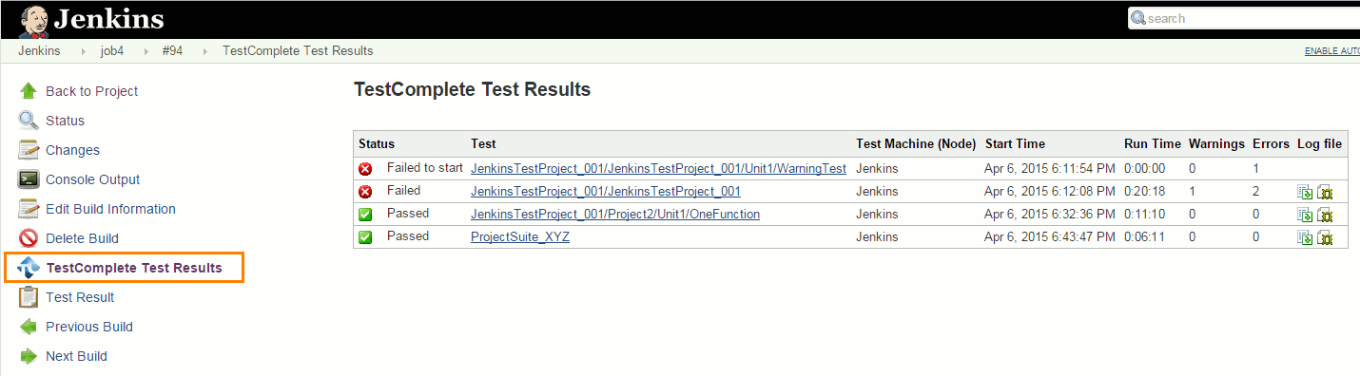The width and height of the screenshot is (1360, 376).
Task: Click the Delete Build red prohibition icon
Action: click(x=29, y=238)
